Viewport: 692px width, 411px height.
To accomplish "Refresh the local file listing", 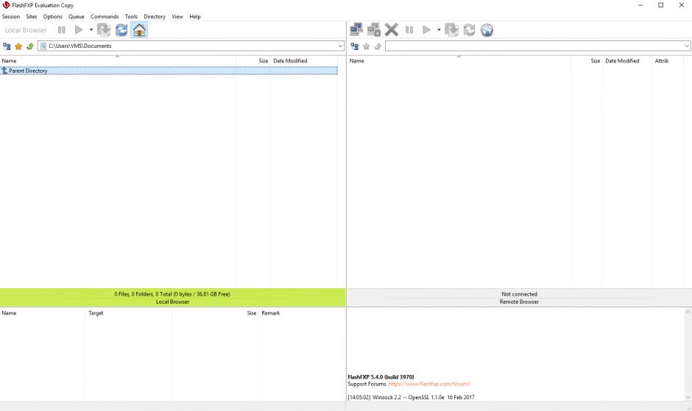I will [x=121, y=30].
